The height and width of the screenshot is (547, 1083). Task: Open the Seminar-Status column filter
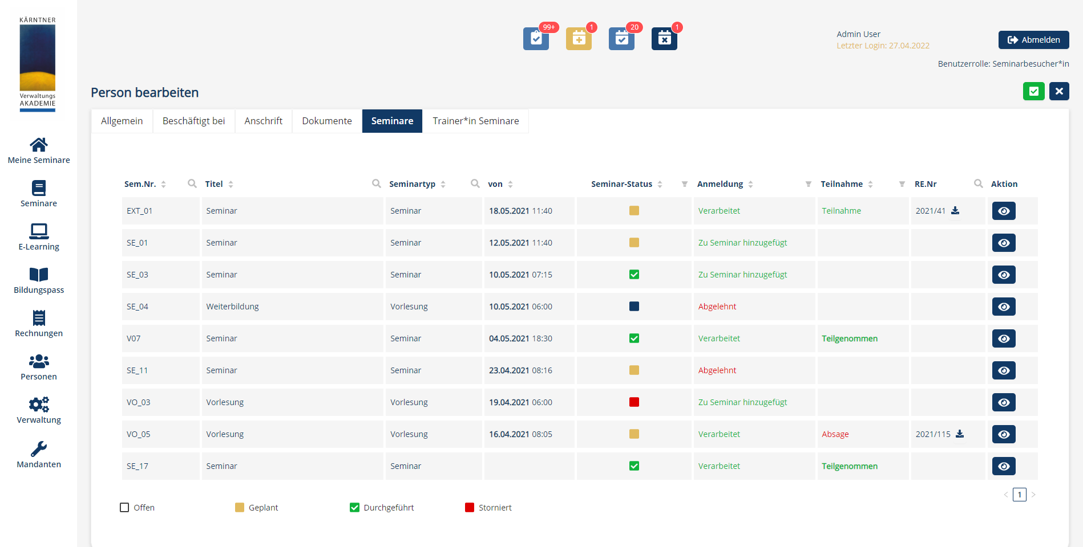[x=684, y=184]
